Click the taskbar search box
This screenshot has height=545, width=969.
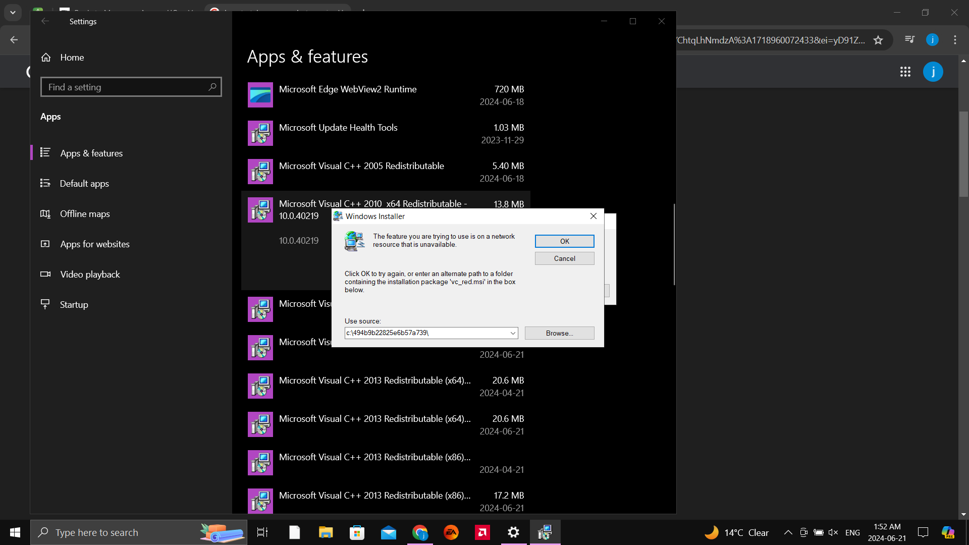pos(139,532)
